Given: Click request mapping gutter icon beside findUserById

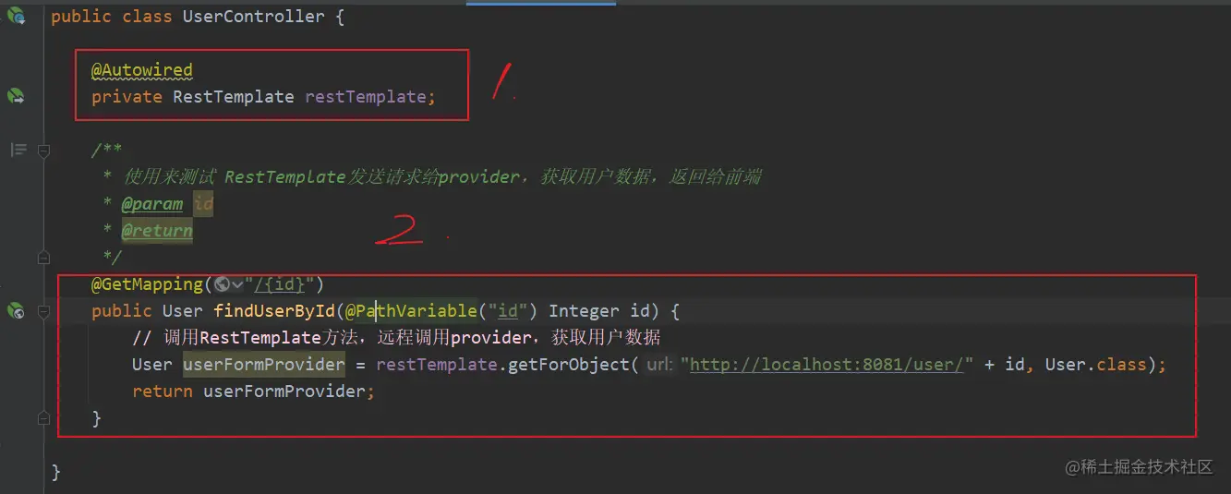Looking at the screenshot, I should pyautogui.click(x=16, y=311).
